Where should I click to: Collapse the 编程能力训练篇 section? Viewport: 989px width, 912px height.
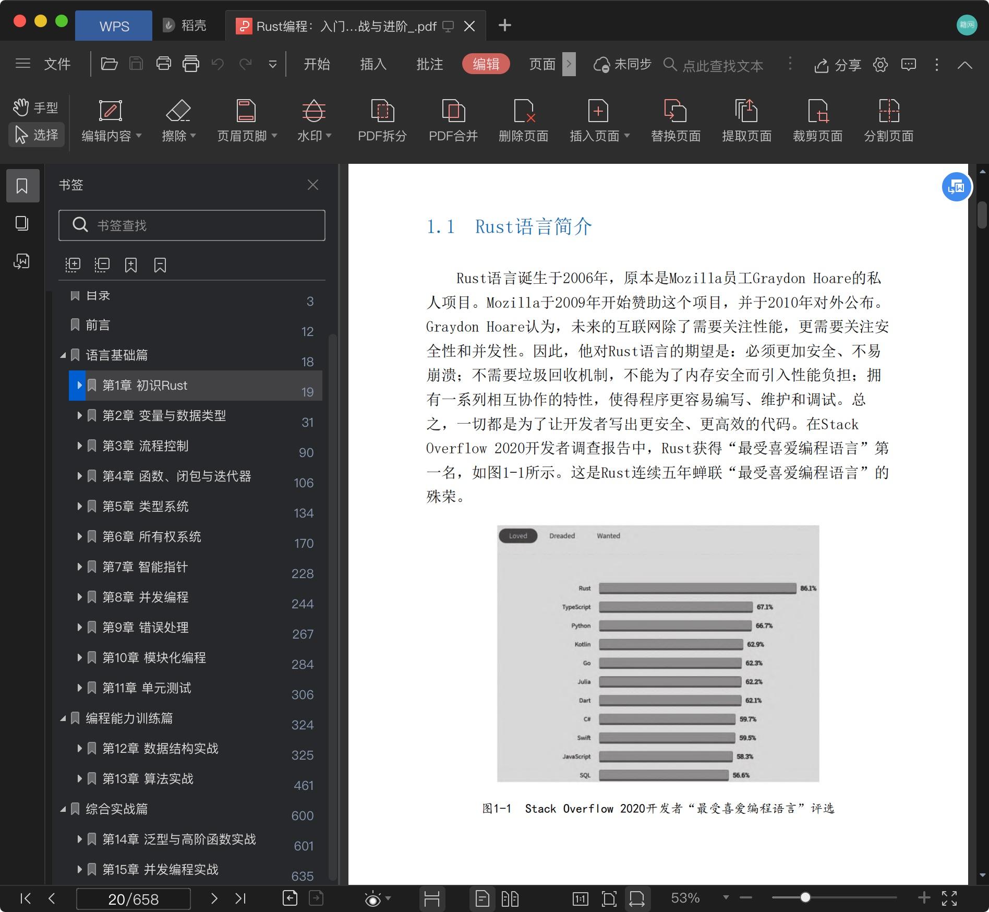63,718
